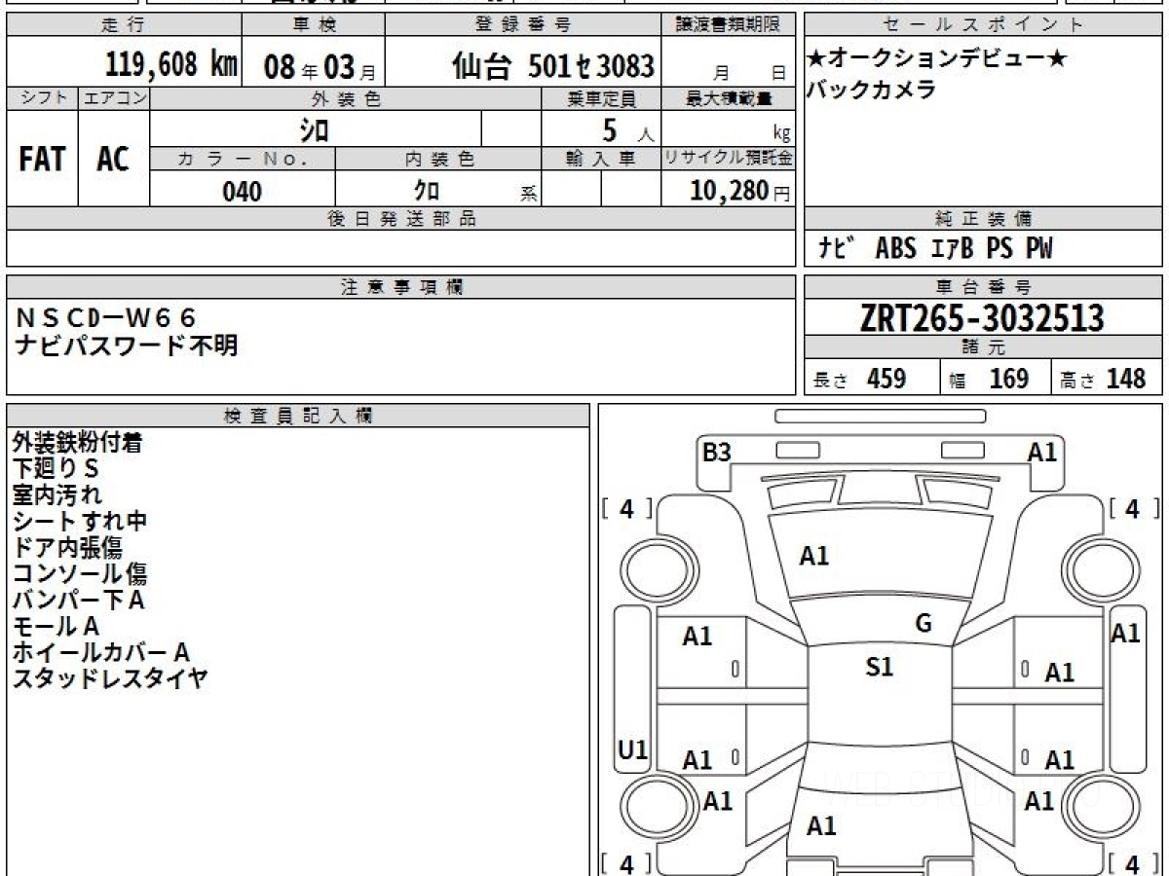The height and width of the screenshot is (876, 1169).
Task: Click the セールスポイント header
Action: pyautogui.click(x=983, y=25)
